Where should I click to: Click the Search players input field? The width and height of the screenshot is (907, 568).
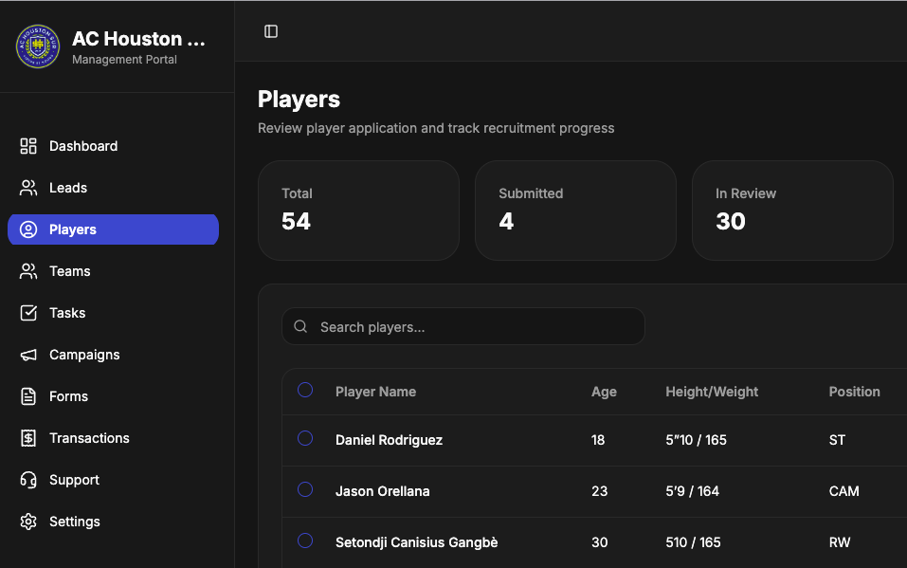click(x=463, y=325)
